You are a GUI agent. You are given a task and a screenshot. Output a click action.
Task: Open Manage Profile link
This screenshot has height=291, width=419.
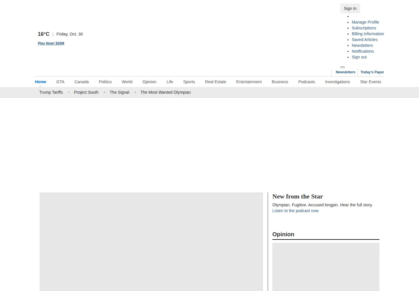(x=365, y=22)
